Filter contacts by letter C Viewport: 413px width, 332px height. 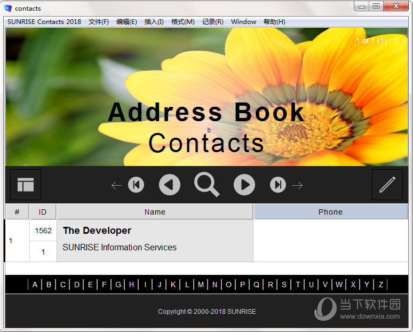tap(62, 284)
